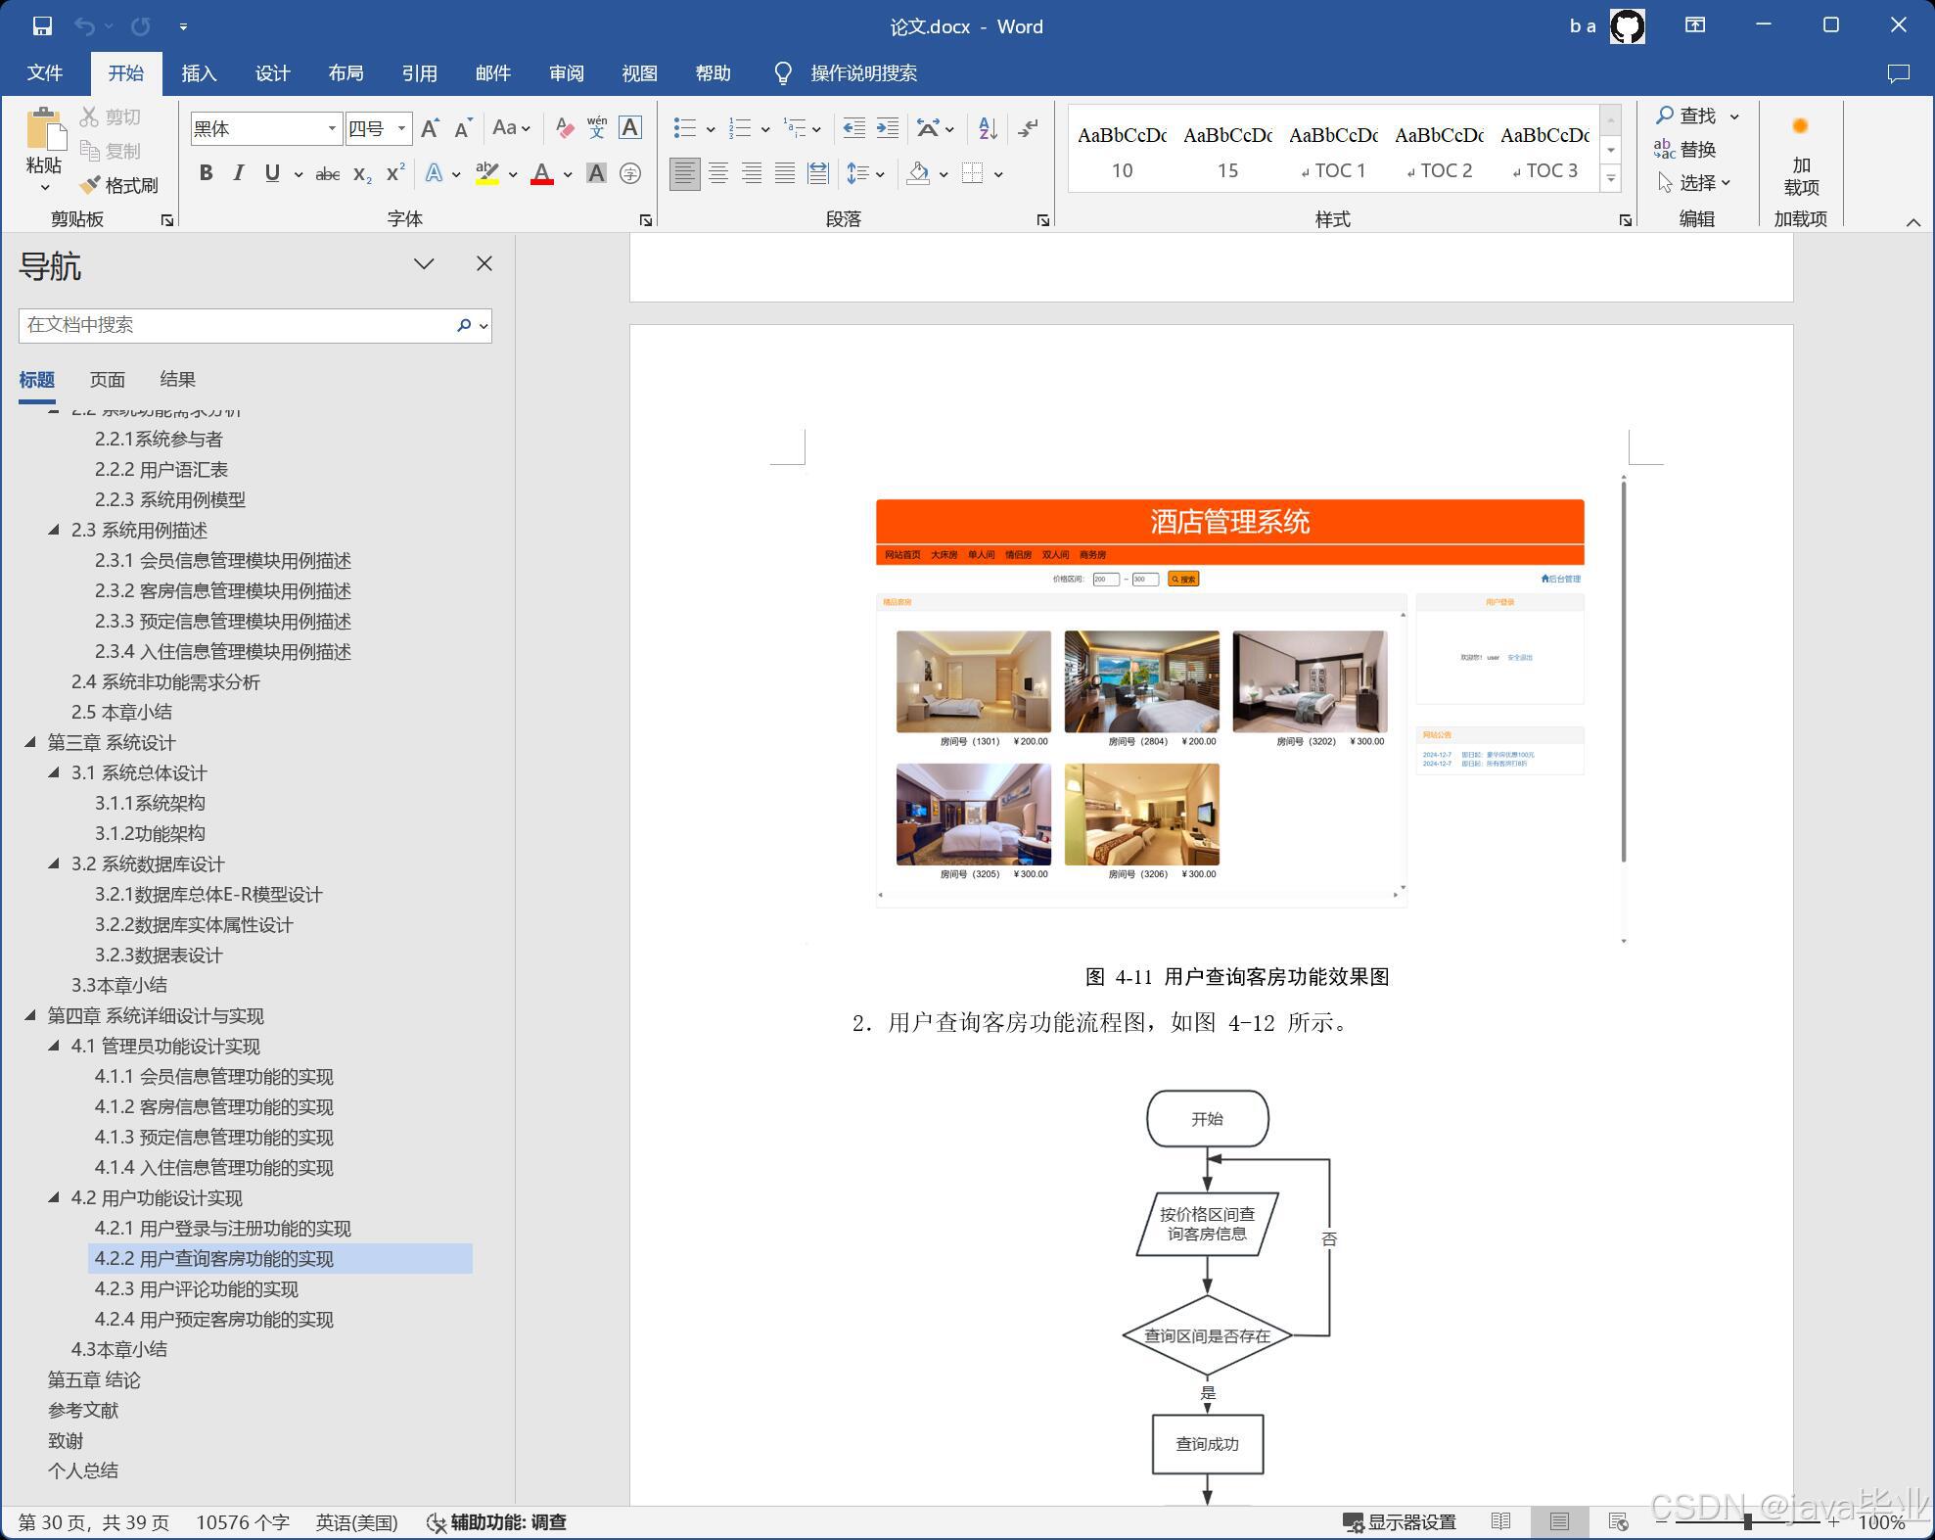
Task: Switch to Web Layout view icon
Action: [x=1618, y=1521]
